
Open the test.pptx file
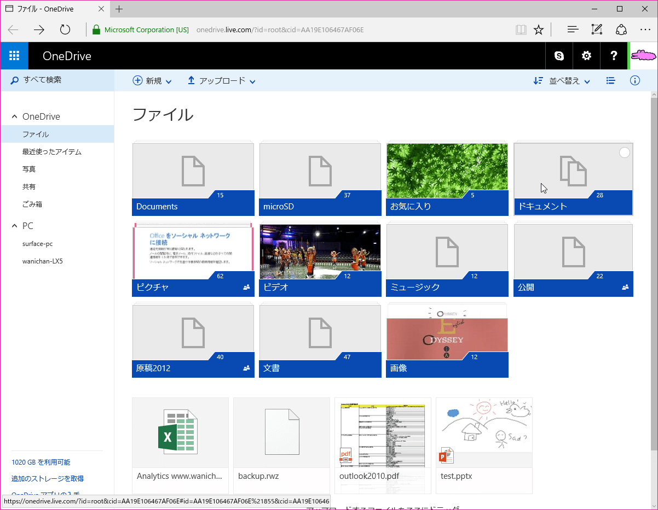click(x=484, y=445)
